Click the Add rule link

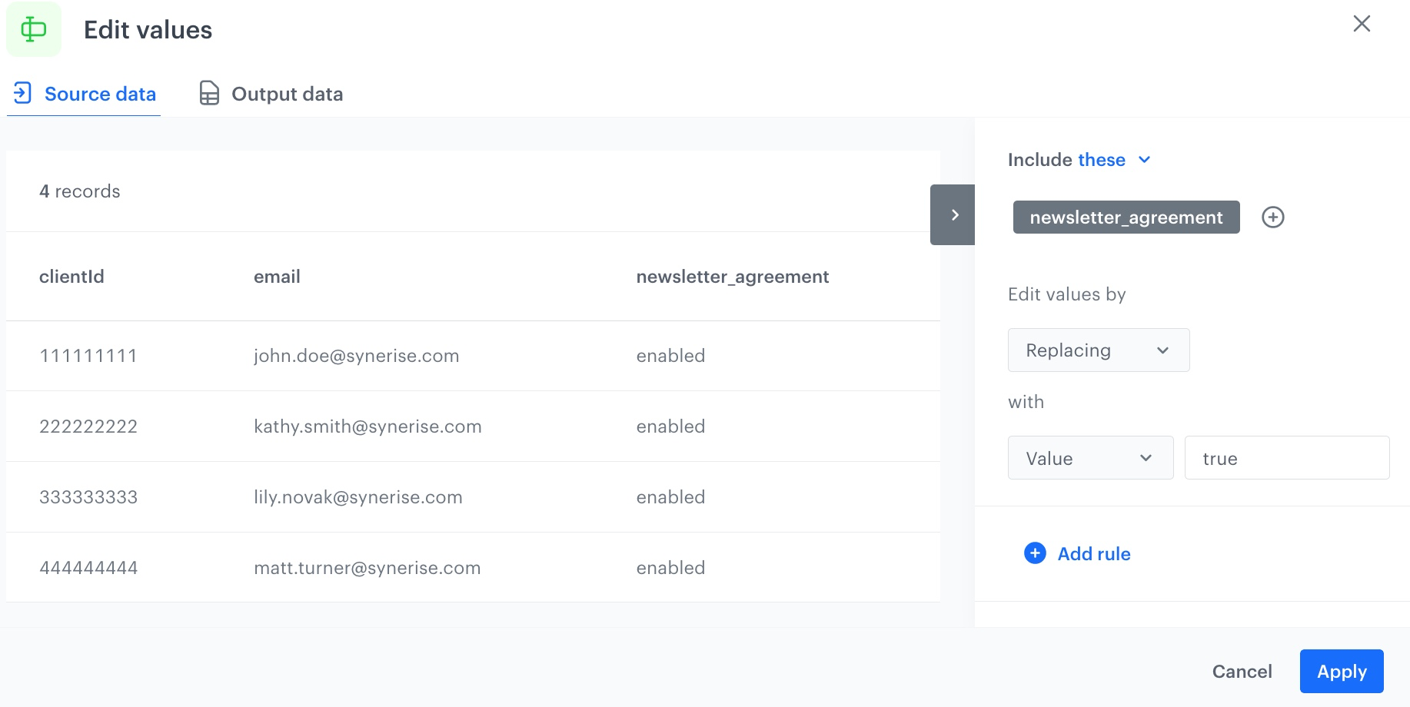click(x=1093, y=554)
